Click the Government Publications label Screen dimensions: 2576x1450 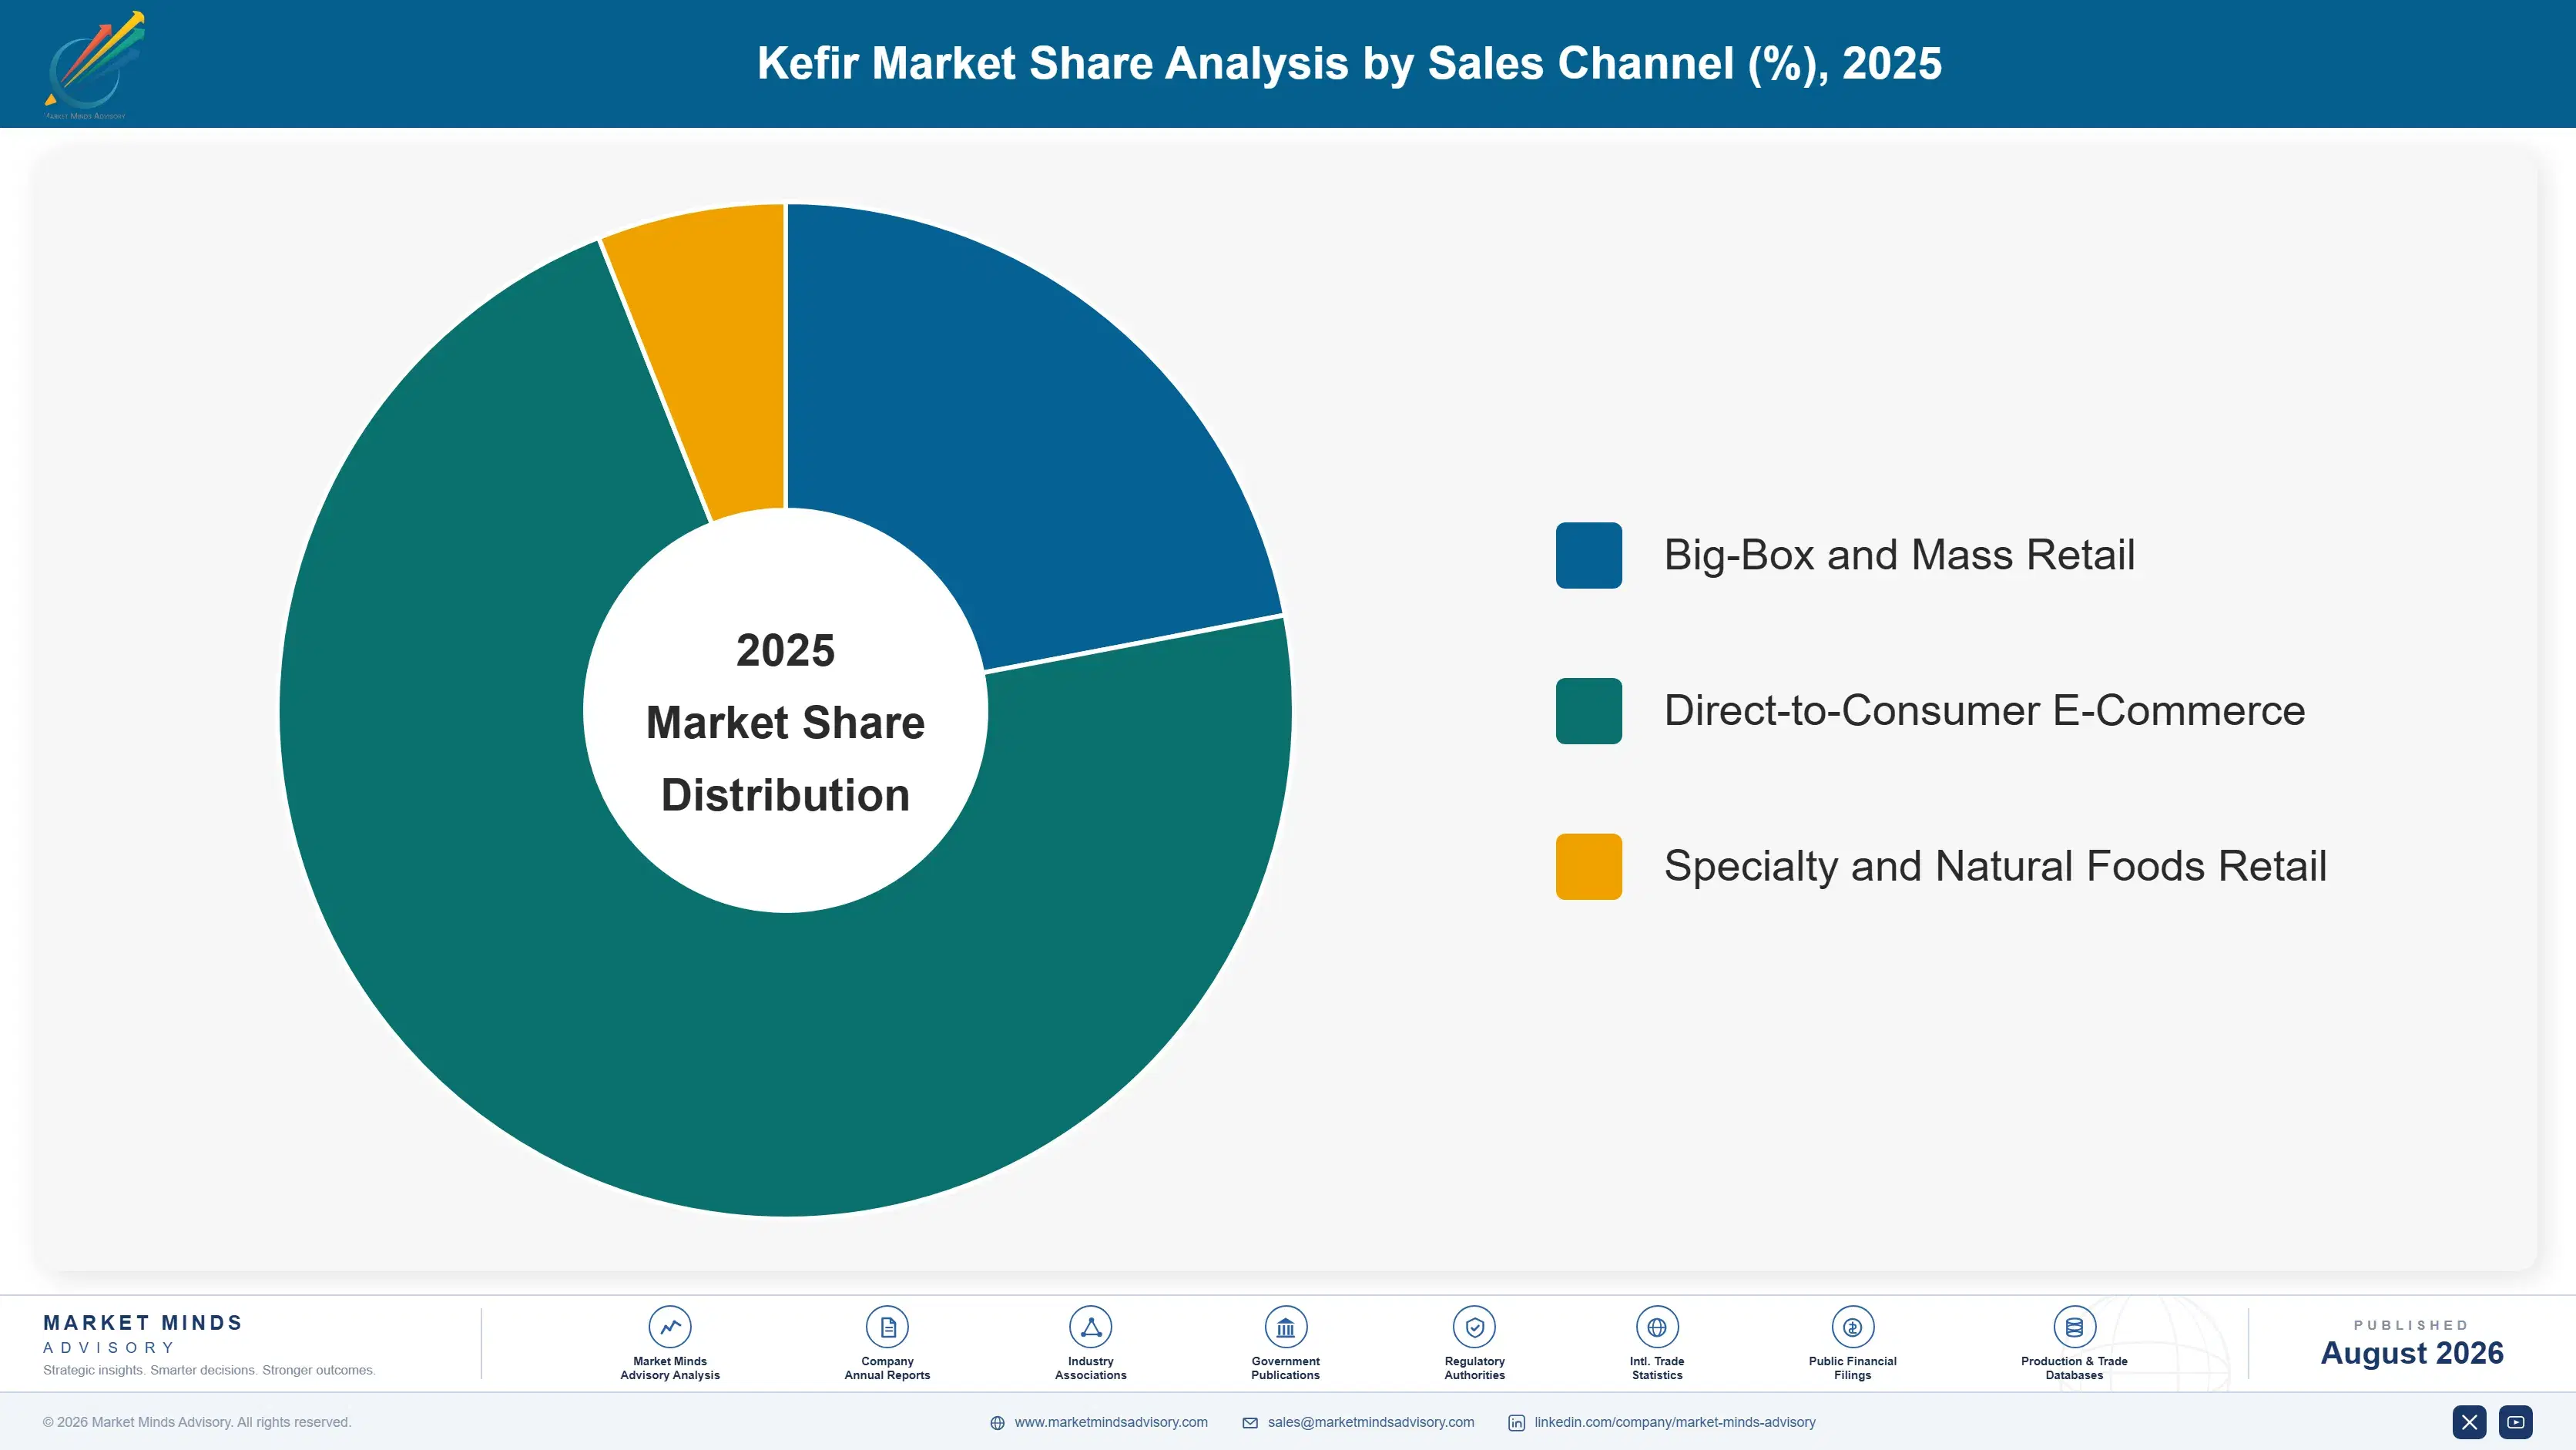click(x=1285, y=1368)
